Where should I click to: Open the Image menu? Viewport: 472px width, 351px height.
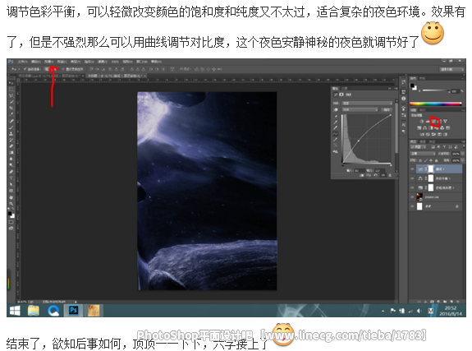pos(48,62)
